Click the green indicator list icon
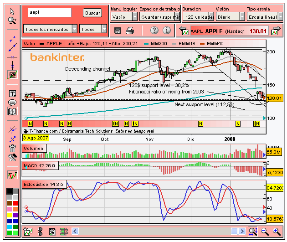The image size is (287, 242). 64,232
